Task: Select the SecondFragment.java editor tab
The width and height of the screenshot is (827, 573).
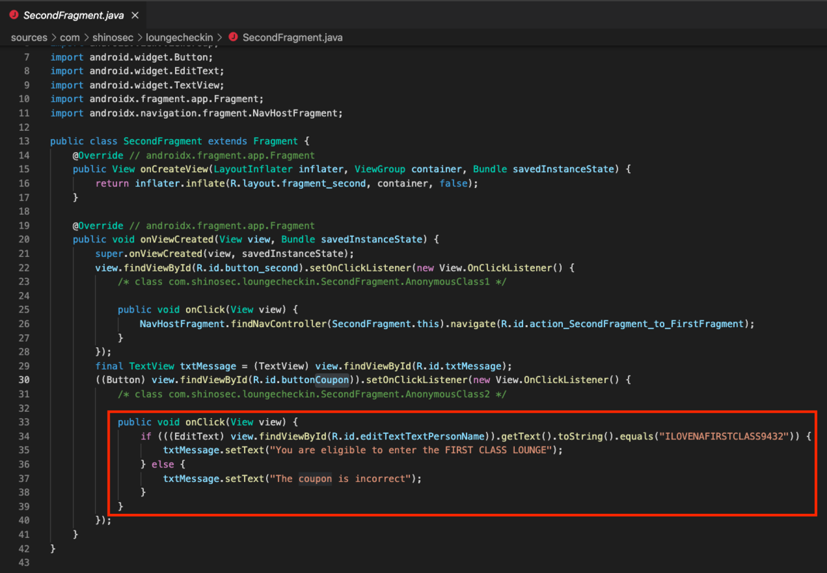Action: 73,14
